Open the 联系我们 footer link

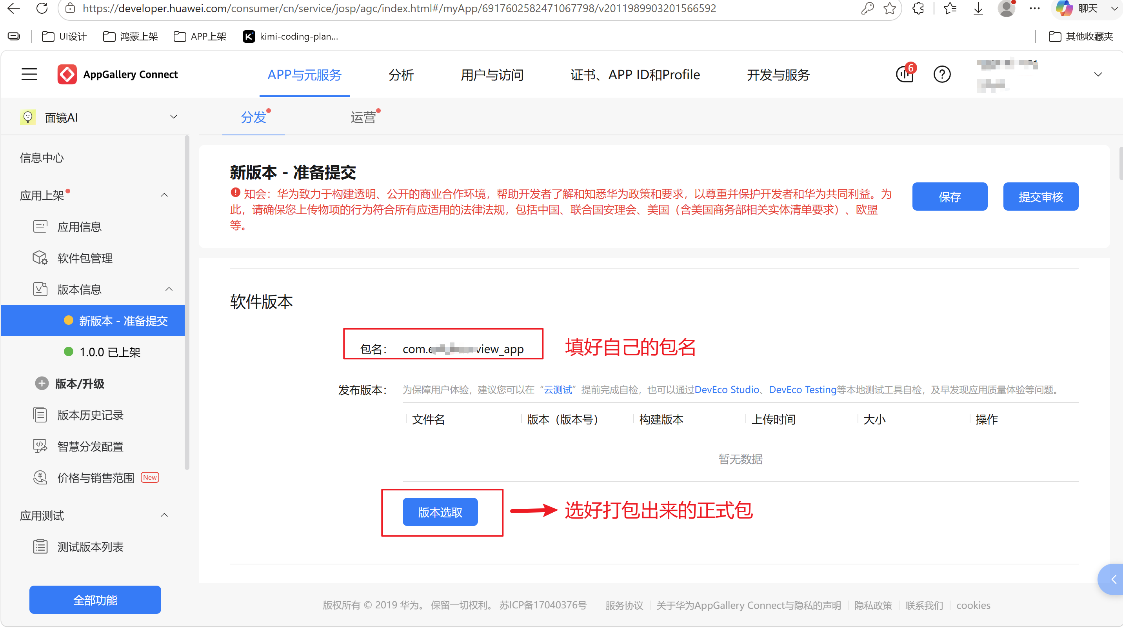(924, 605)
